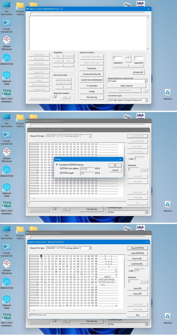177x336 pixels.
Task: Open Components Security function
Action: click(x=92, y=74)
